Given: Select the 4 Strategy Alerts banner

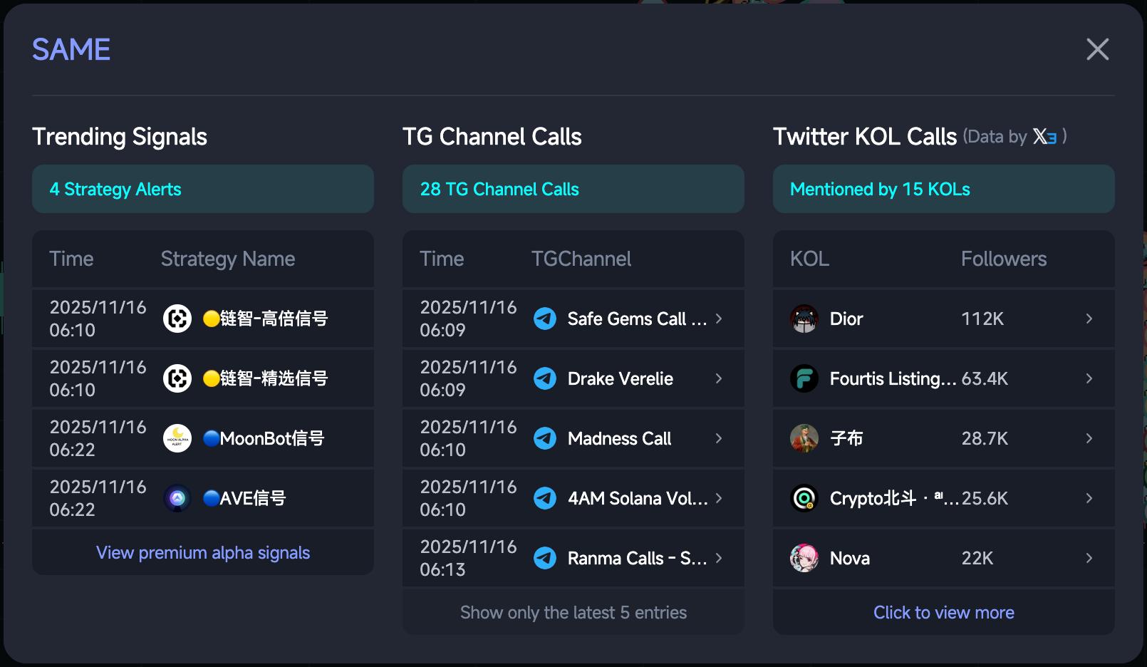Looking at the screenshot, I should tap(203, 189).
